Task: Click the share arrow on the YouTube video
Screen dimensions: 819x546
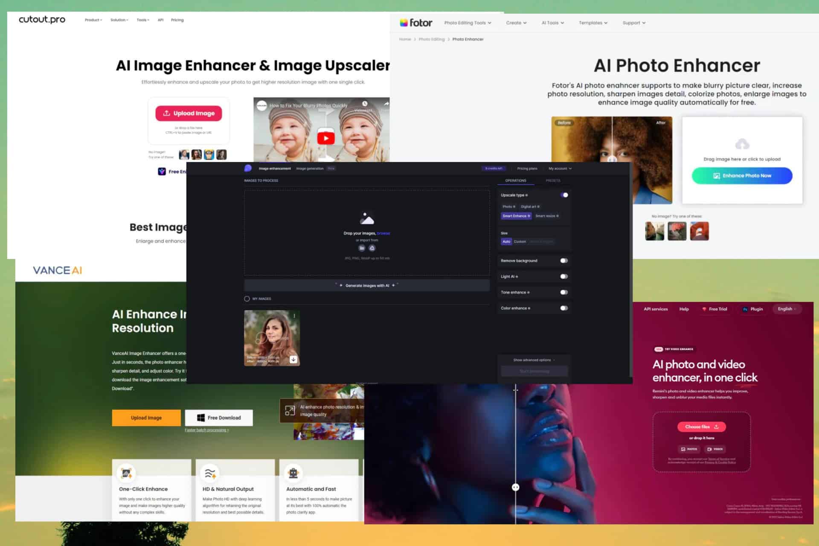Action: 386,104
